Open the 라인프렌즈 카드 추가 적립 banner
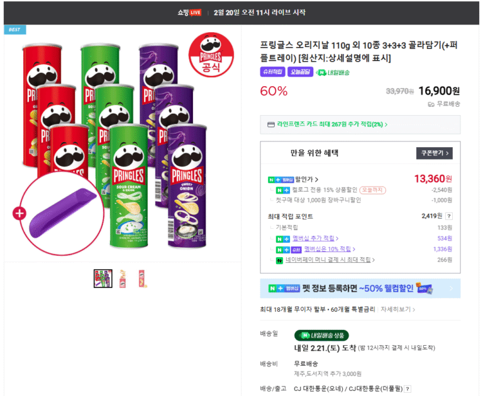The image size is (483, 396). pos(360,124)
